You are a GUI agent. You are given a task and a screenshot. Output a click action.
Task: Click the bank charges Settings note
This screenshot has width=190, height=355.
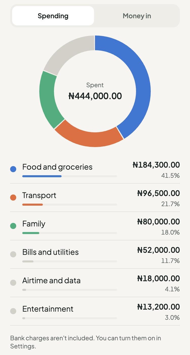pyautogui.click(x=86, y=342)
